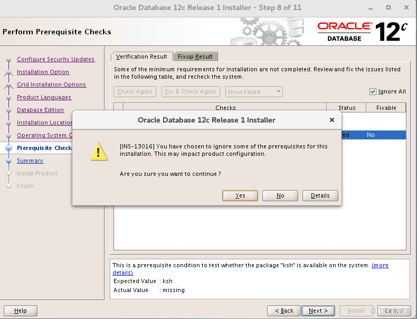Go to Grid Installation Options step
417x319 pixels.
pos(52,85)
